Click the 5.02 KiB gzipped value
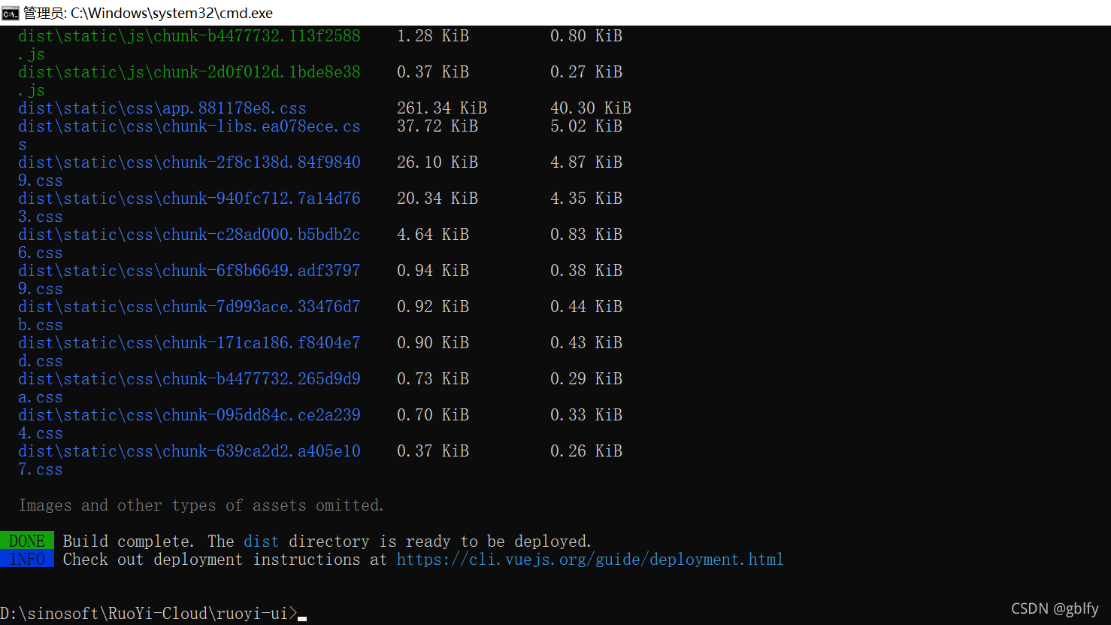Image resolution: width=1111 pixels, height=625 pixels. point(586,126)
